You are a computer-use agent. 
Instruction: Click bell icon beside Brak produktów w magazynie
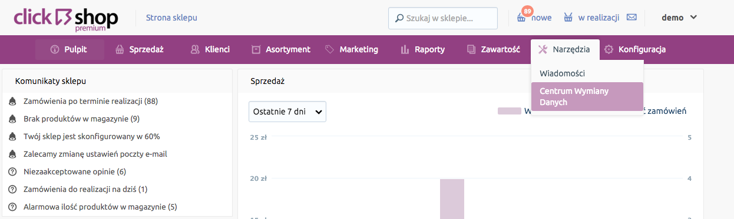(x=12, y=119)
